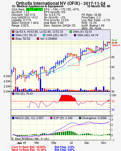Click the Instit. Buying:1.49 text

[x=93, y=26]
